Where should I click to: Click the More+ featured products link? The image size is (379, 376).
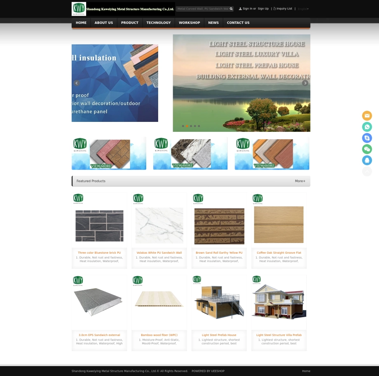point(300,181)
